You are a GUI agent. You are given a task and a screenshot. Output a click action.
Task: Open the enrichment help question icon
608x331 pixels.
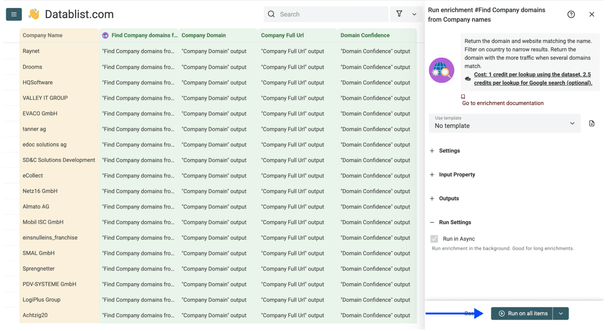coord(571,15)
